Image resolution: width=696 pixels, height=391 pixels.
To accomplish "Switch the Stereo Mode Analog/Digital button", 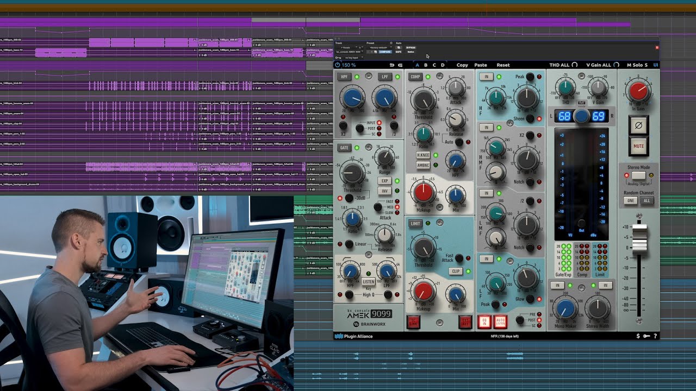I will tap(638, 175).
